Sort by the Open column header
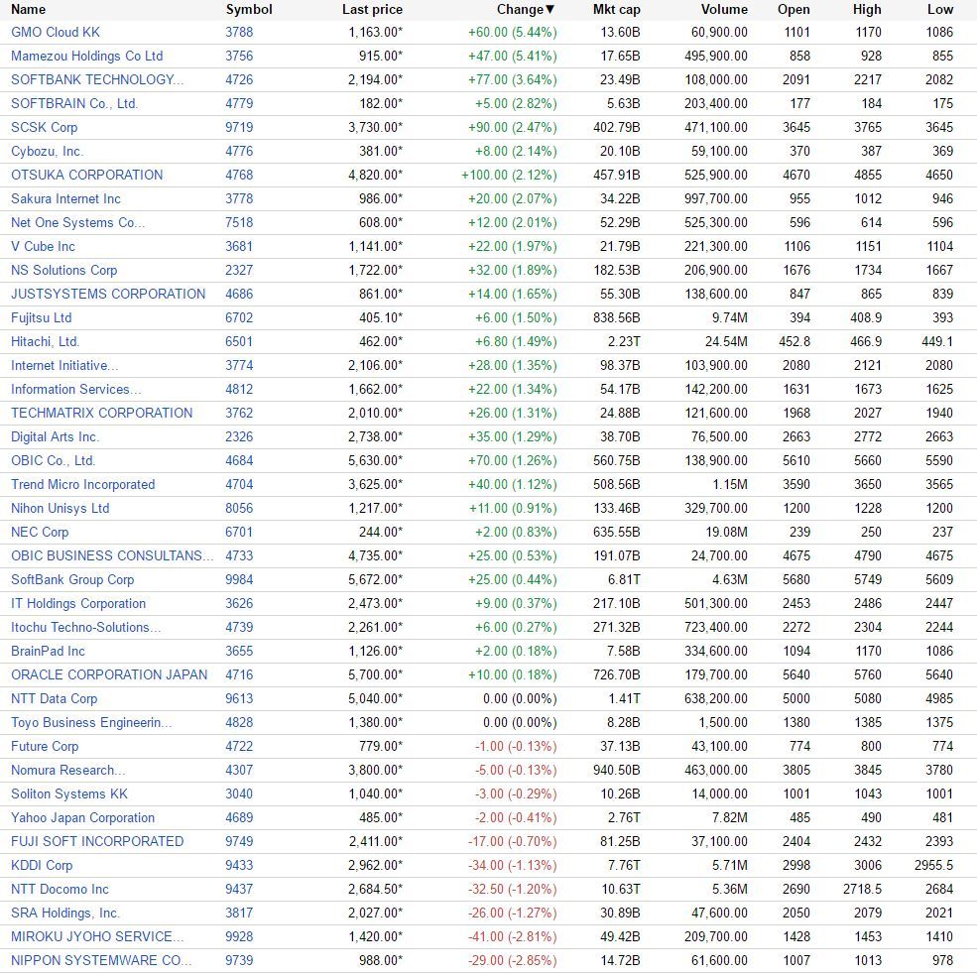Image resolution: width=977 pixels, height=976 pixels. tap(794, 9)
